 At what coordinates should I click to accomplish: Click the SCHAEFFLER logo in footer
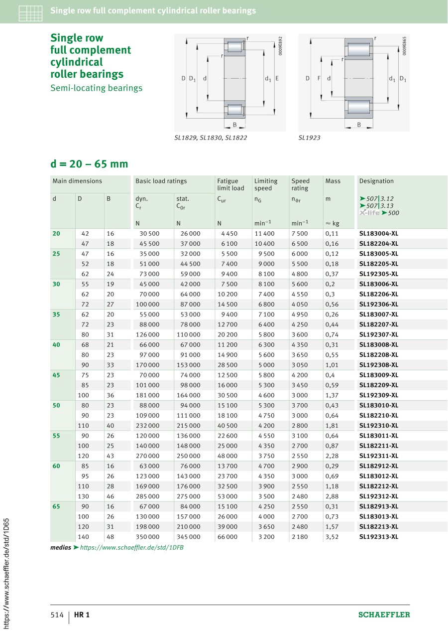click(x=384, y=615)
